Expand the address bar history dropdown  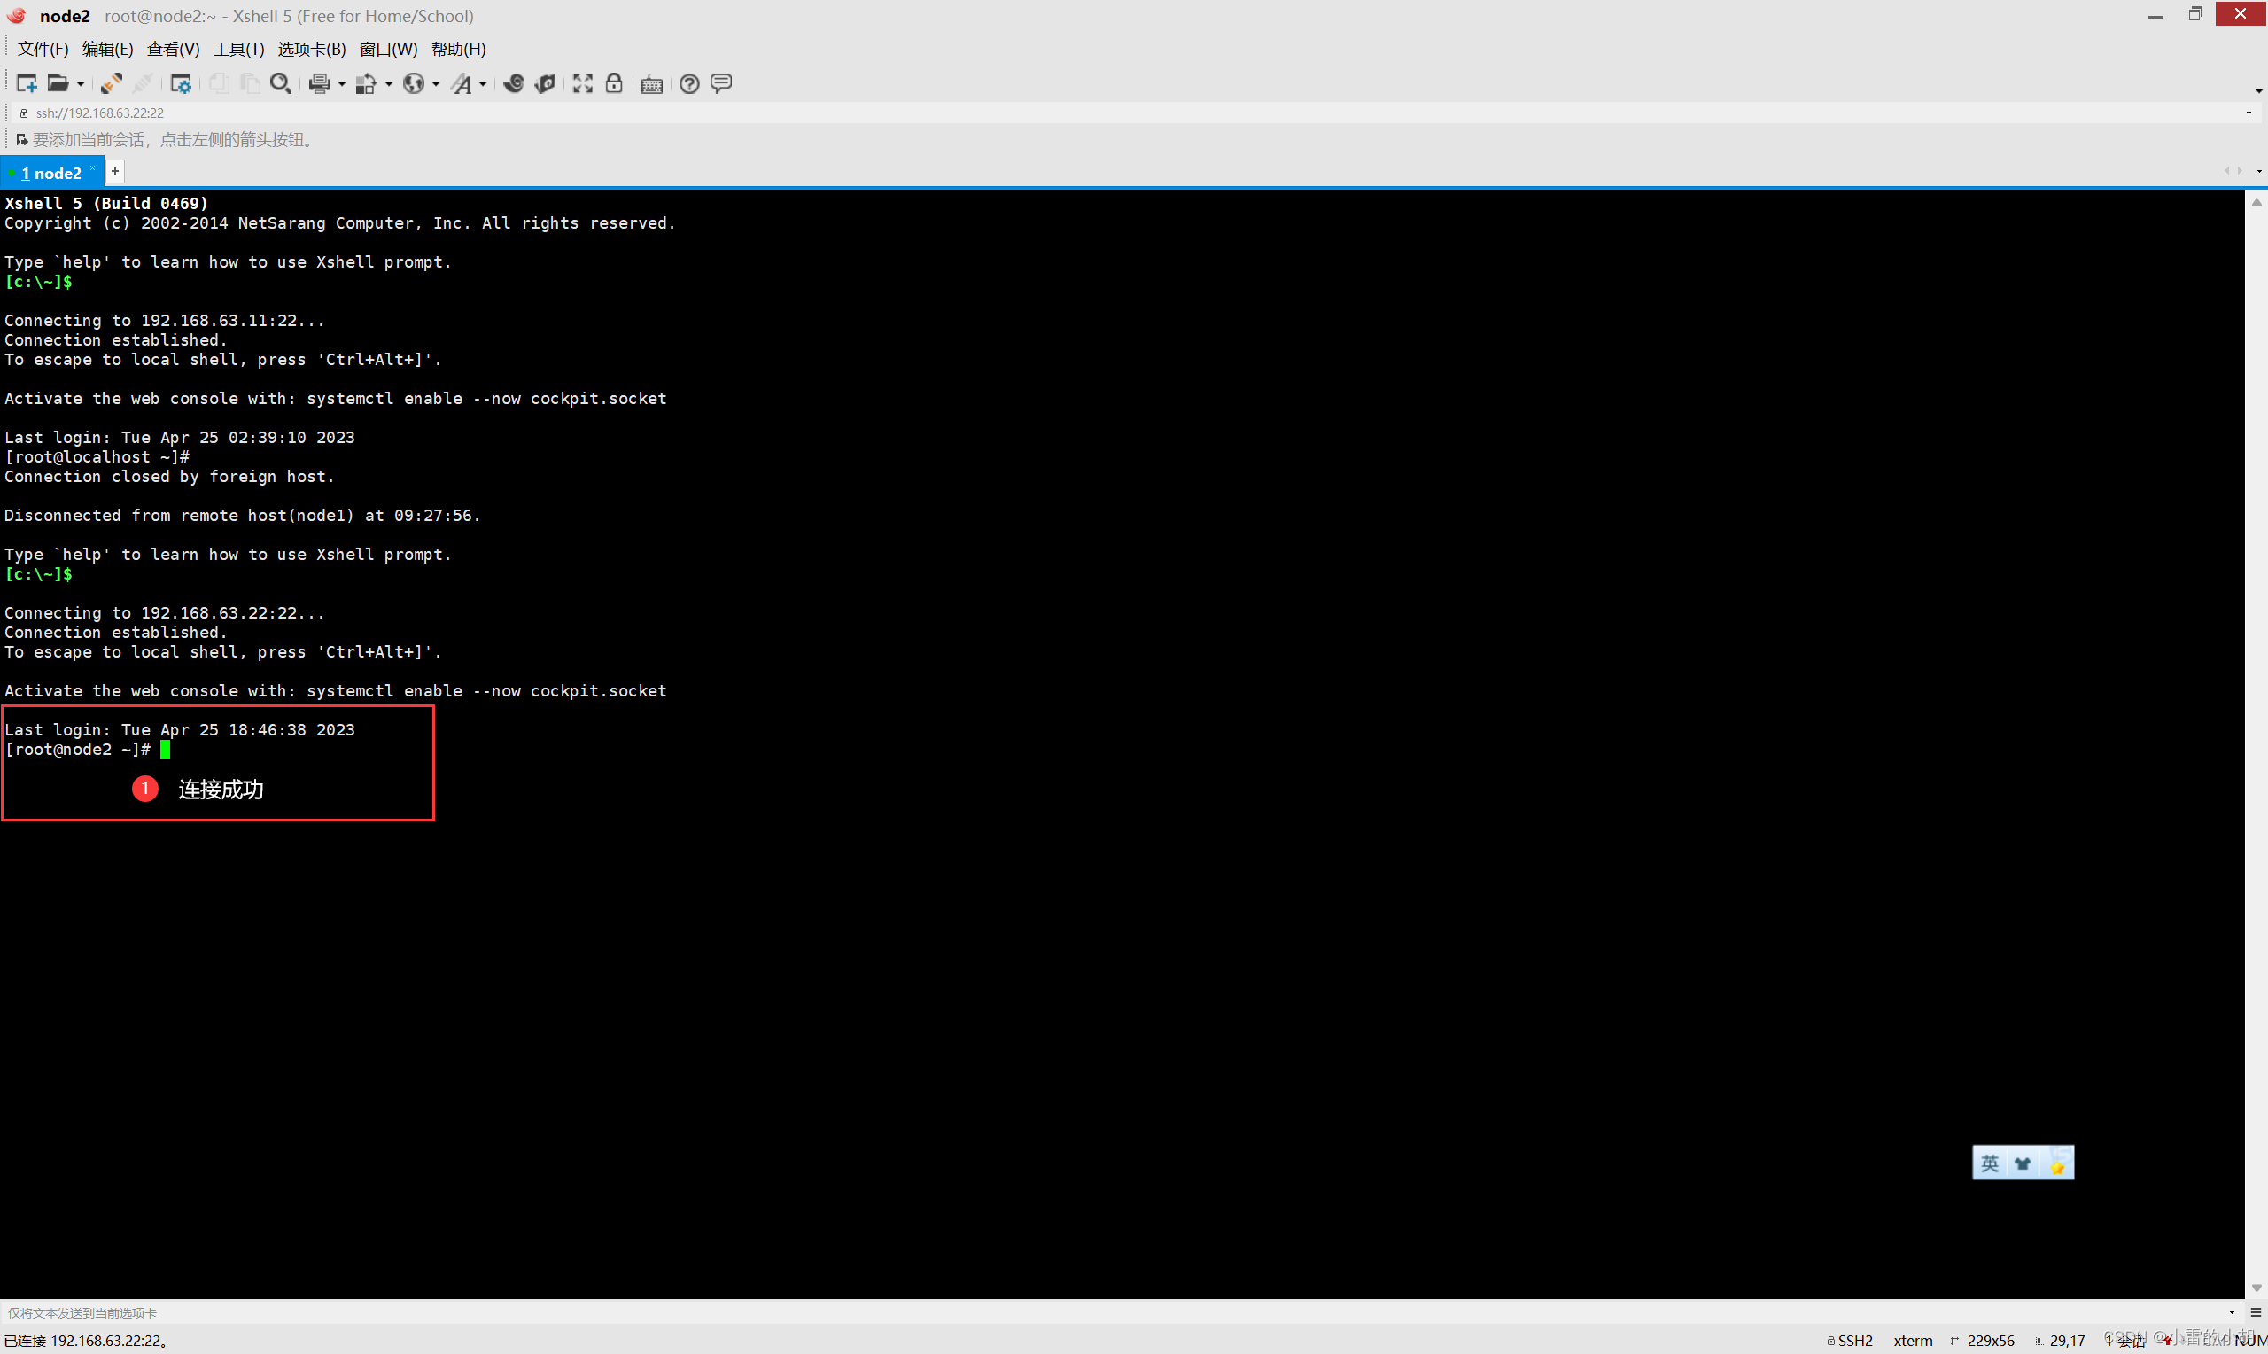click(2248, 113)
